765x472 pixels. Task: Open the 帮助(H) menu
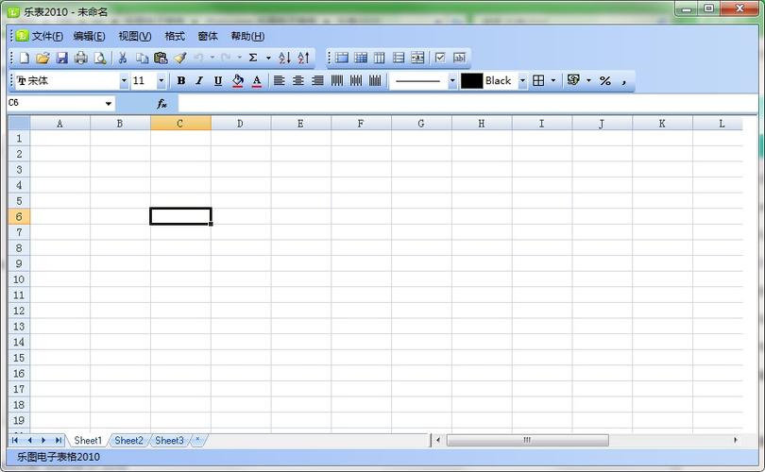pyautogui.click(x=247, y=36)
